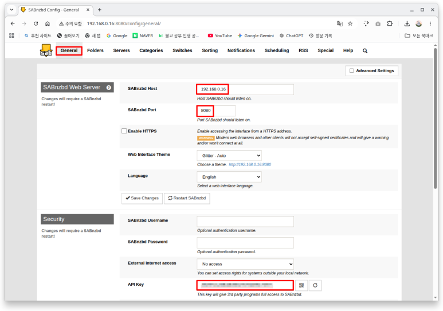Open the browser profile avatar
The height and width of the screenshot is (311, 443).
(419, 23)
